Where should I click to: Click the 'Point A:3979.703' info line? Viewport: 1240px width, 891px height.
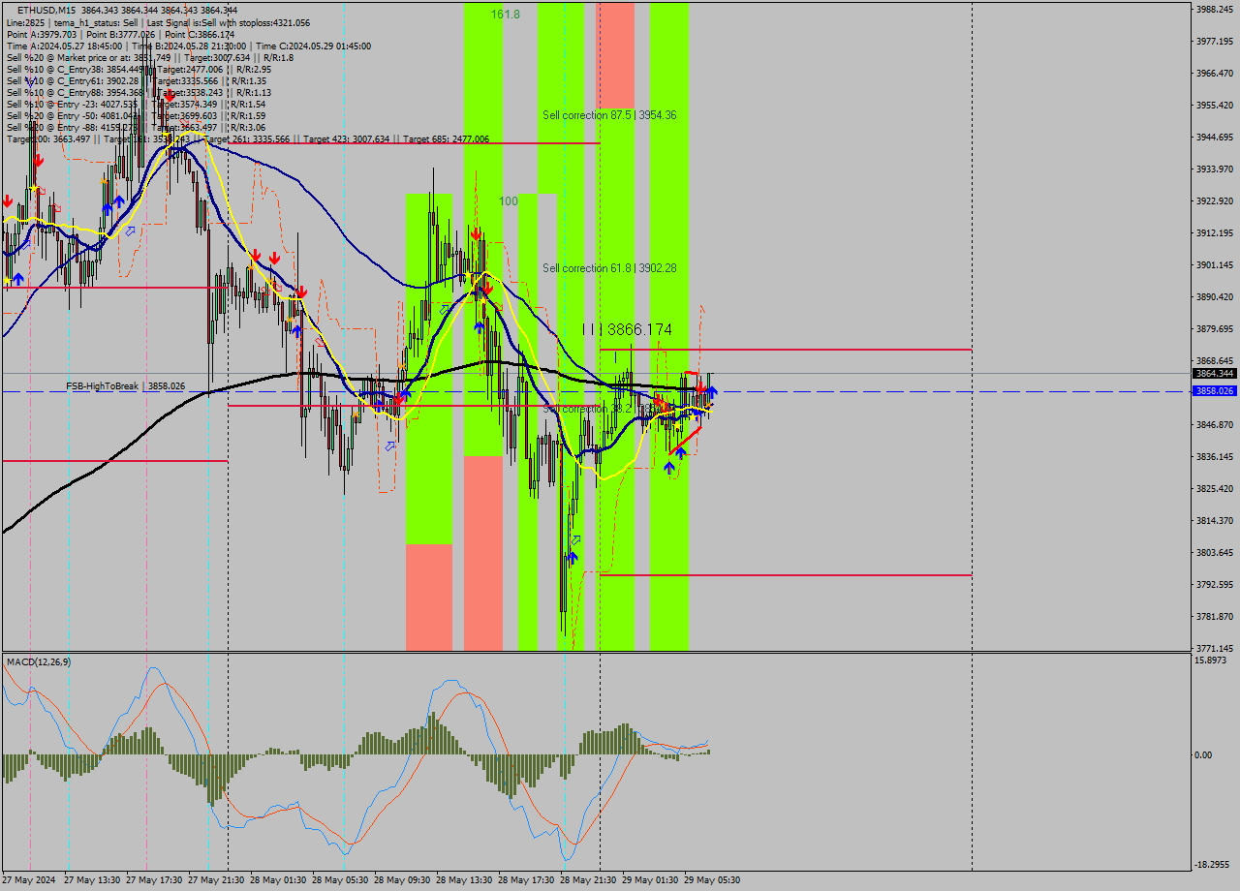pyautogui.click(x=120, y=34)
